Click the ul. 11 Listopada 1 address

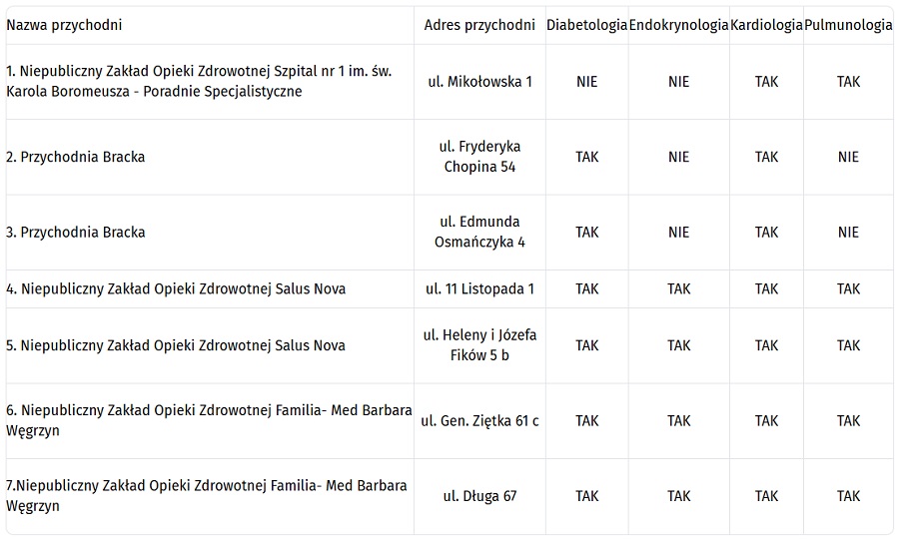pyautogui.click(x=479, y=289)
